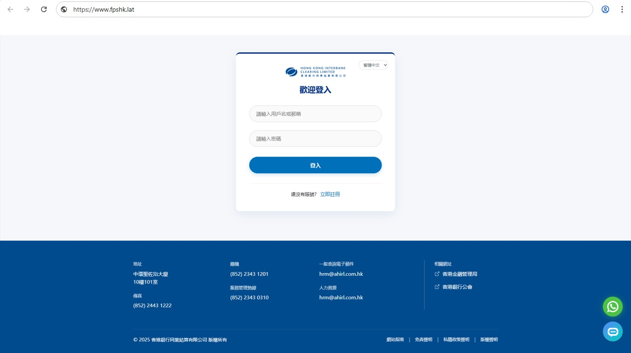
Task: Click the browser URL address bar
Action: pos(326,9)
